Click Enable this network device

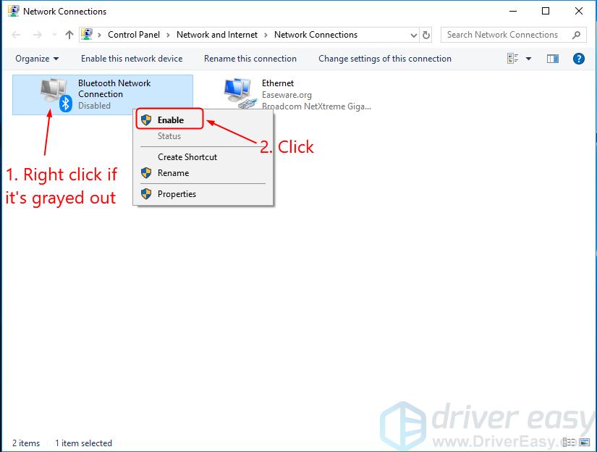[x=132, y=59]
